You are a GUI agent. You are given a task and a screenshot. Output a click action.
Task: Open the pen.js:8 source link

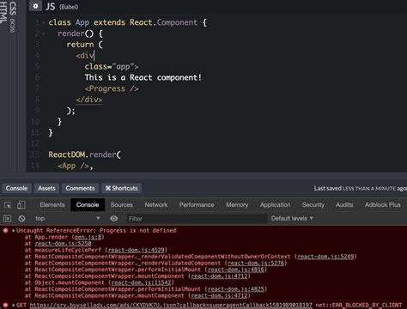point(88,237)
